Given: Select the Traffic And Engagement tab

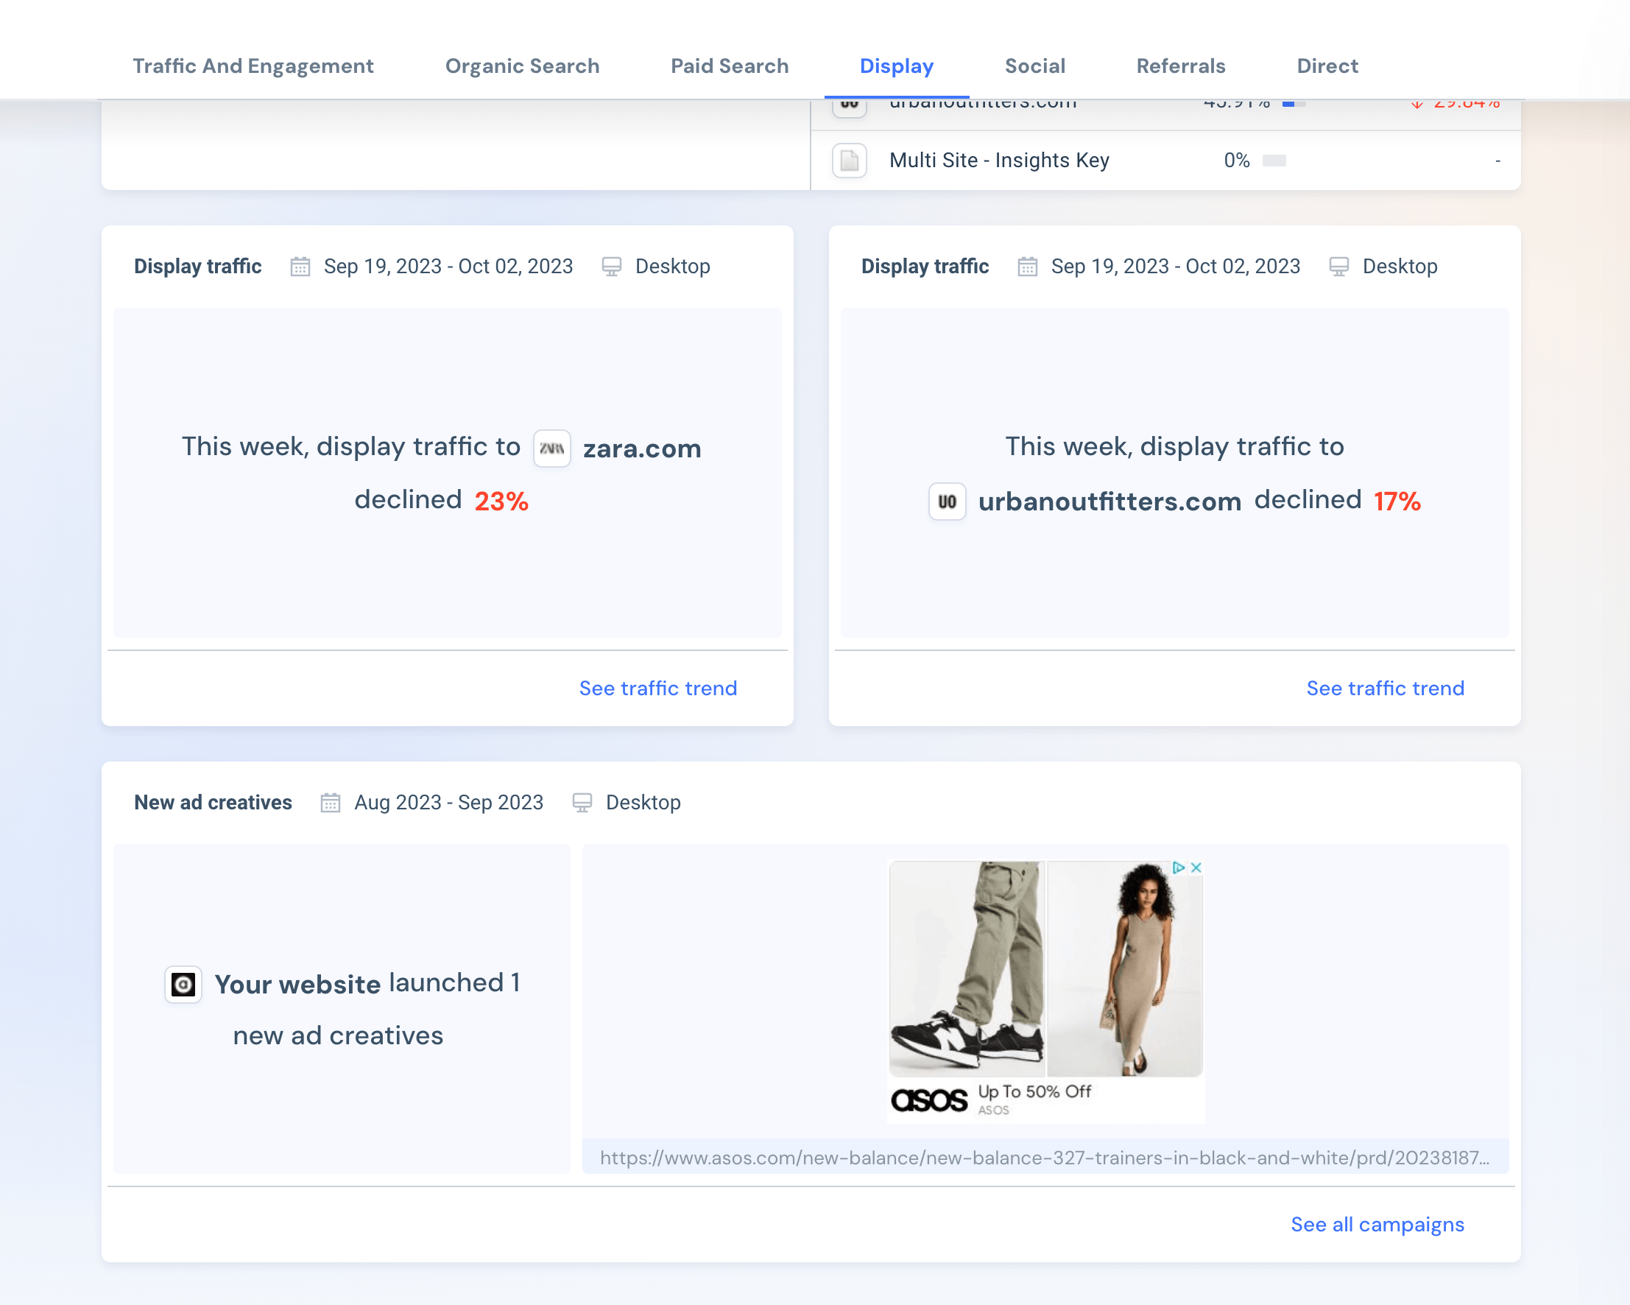Looking at the screenshot, I should coord(253,66).
